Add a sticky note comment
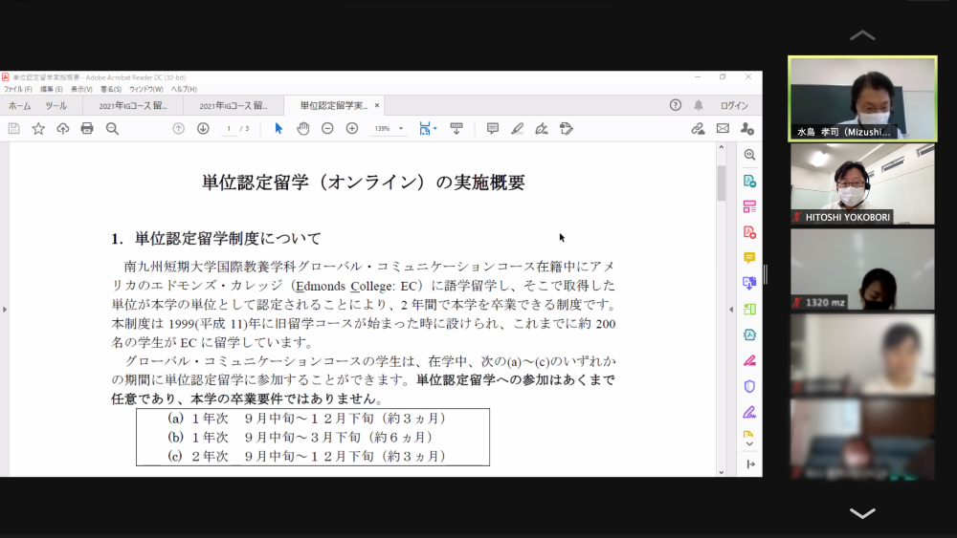This screenshot has height=538, width=957. pos(492,128)
